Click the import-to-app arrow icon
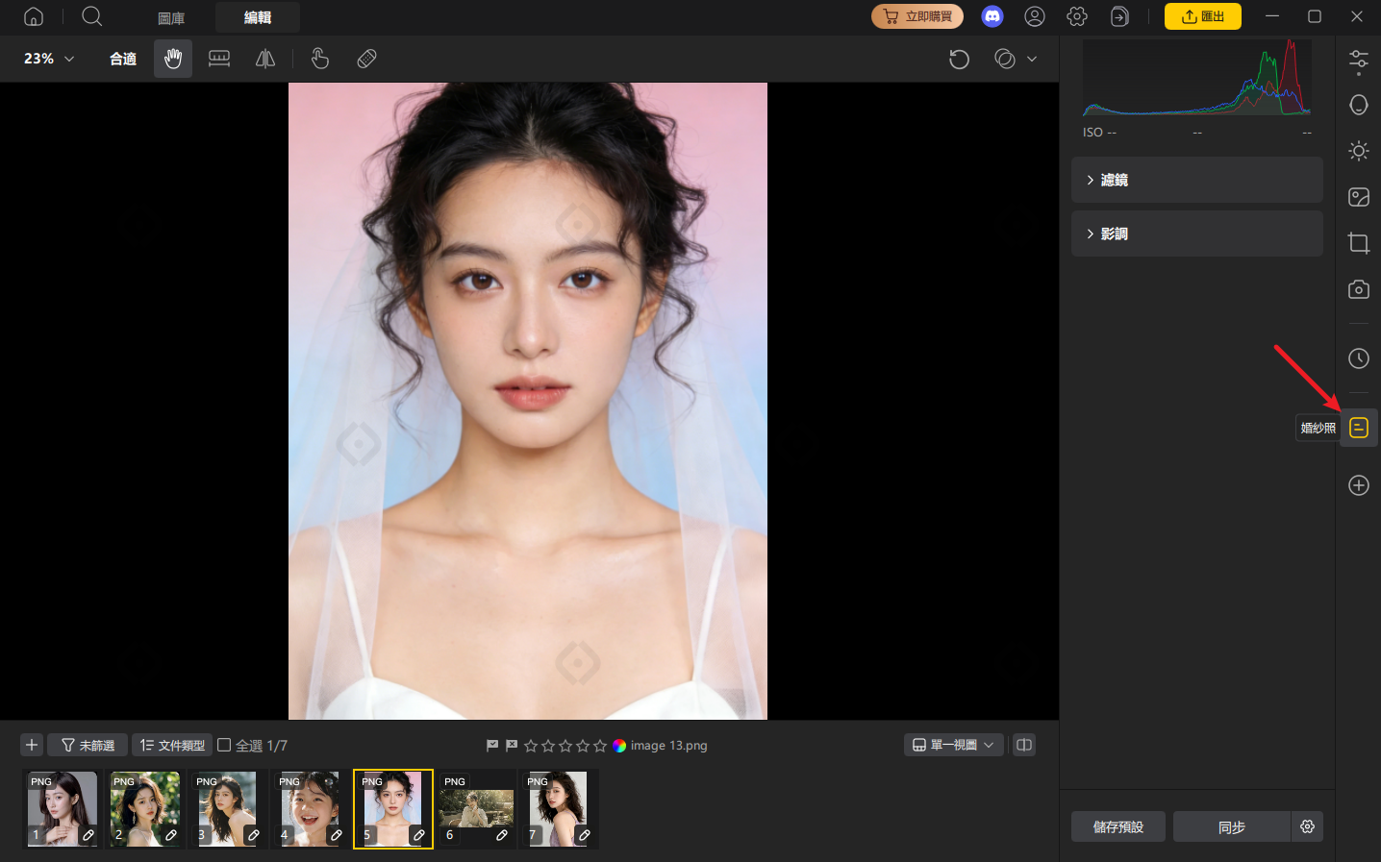Viewport: 1381px width, 862px height. coord(1119,16)
